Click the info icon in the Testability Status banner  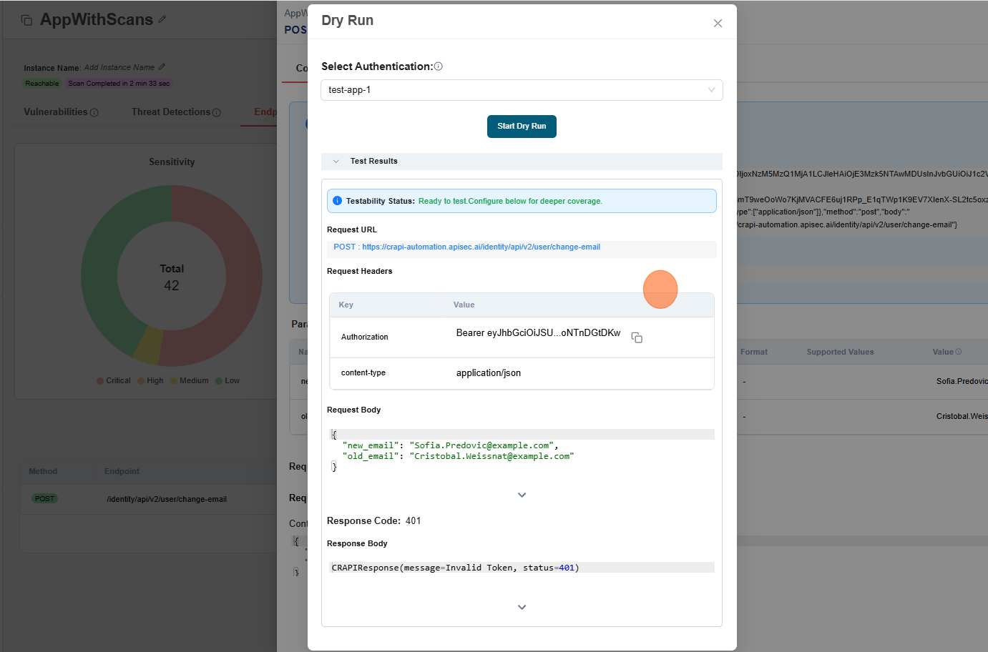(x=337, y=200)
